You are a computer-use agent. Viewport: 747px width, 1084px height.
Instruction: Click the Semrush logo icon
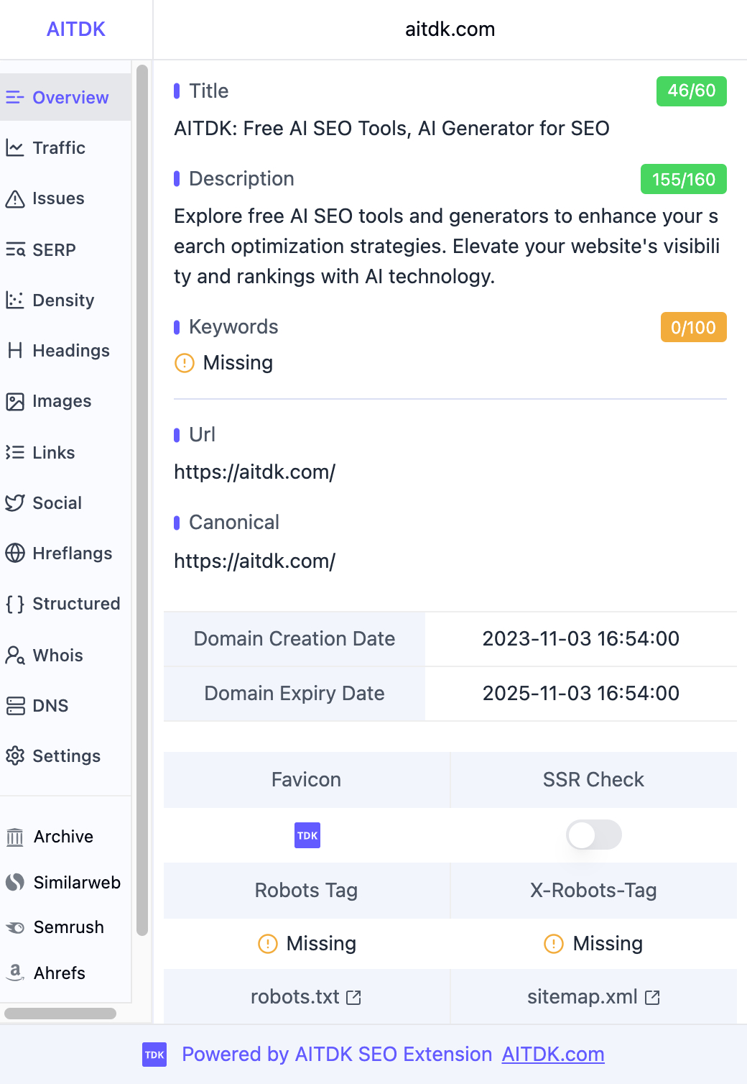coord(14,927)
